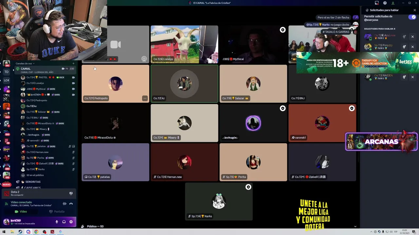This screenshot has width=419, height=235.
Task: Disconnect from the voice channel
Action: (71, 204)
